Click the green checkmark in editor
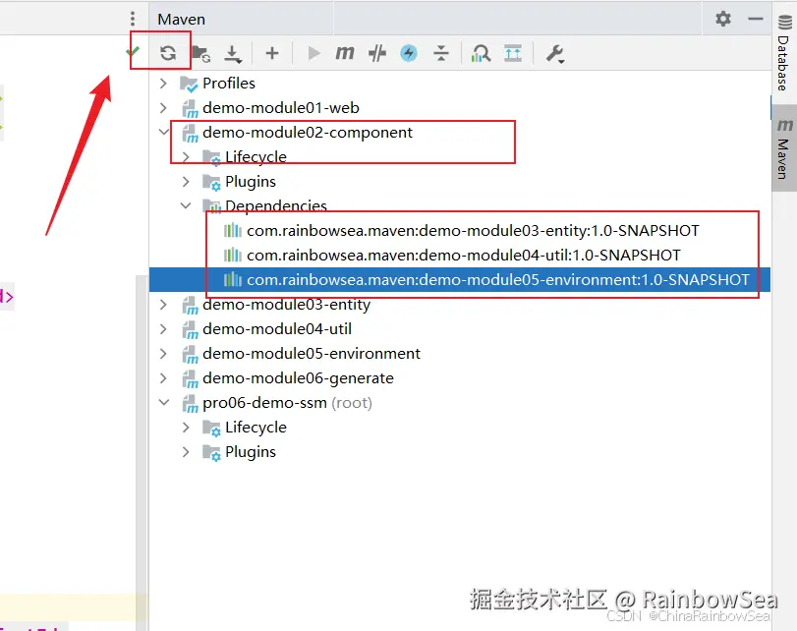Screen dimensions: 797x631 134,51
